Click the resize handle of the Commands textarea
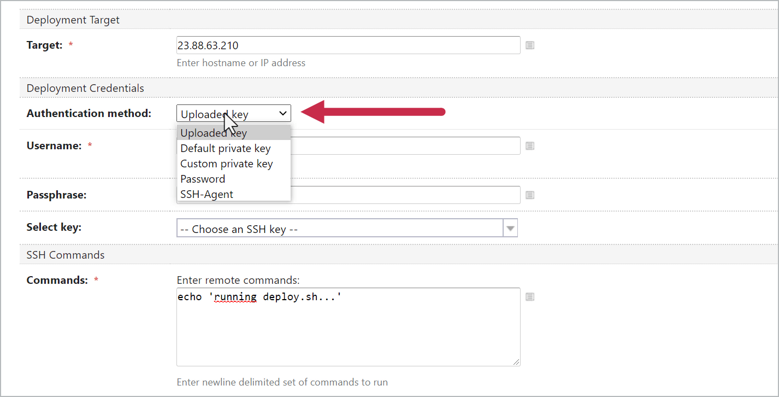 point(516,361)
